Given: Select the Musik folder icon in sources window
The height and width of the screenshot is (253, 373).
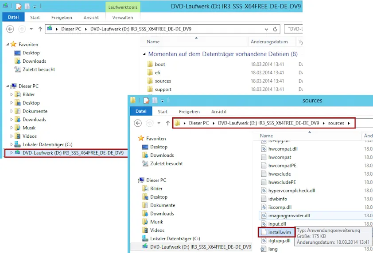Looking at the screenshot, I should pos(144,222).
